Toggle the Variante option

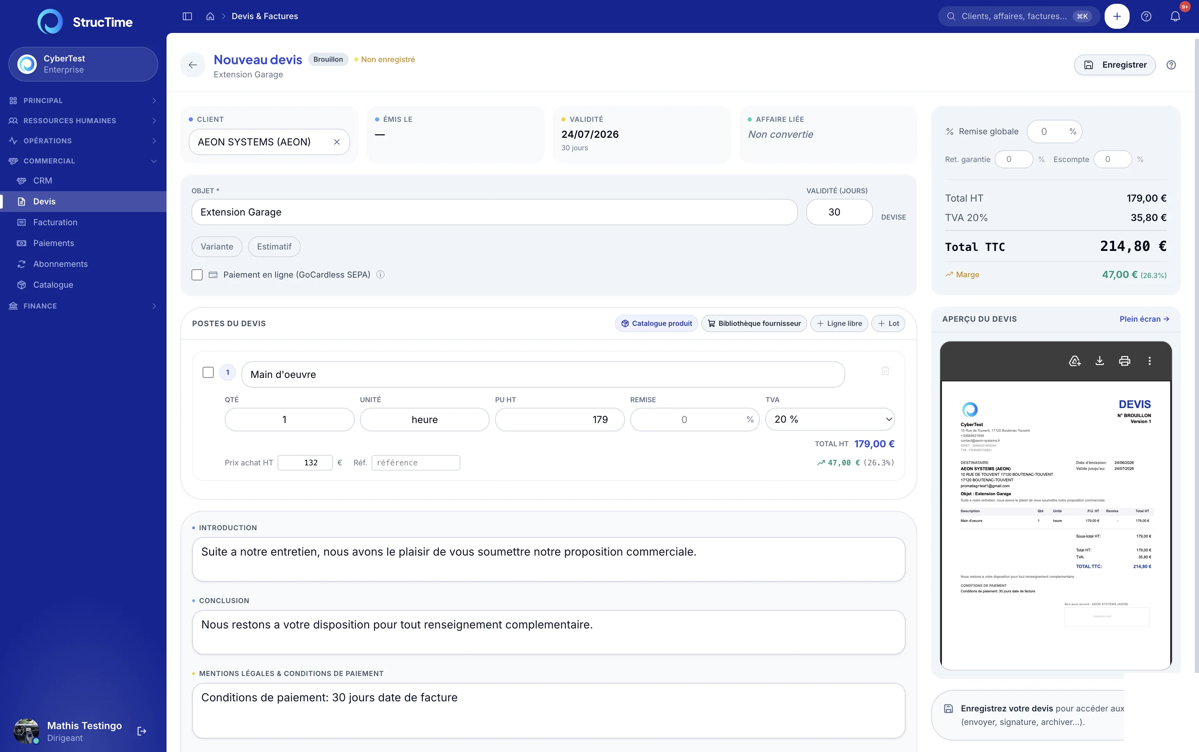point(217,247)
